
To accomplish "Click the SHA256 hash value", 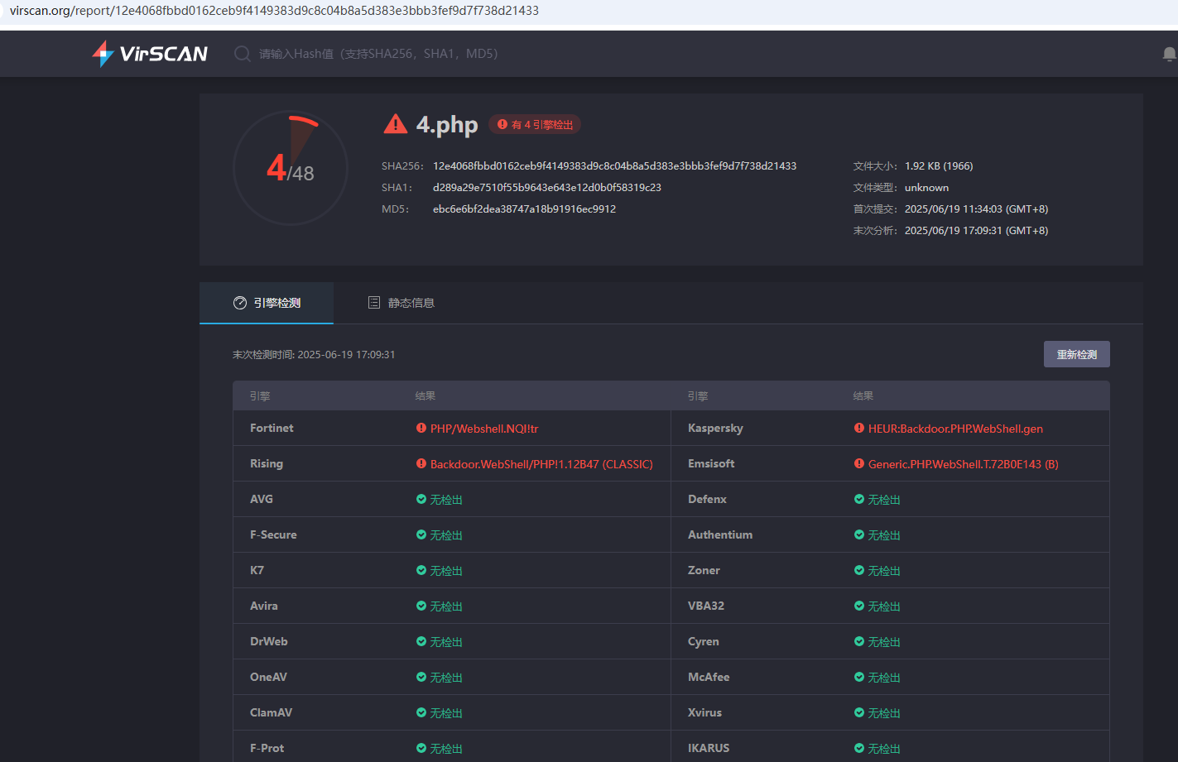I will pos(614,166).
